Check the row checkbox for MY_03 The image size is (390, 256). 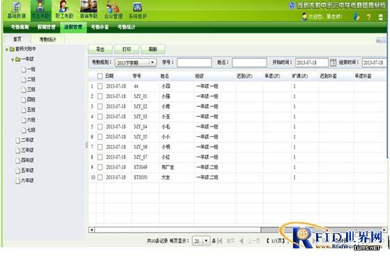coord(100,117)
